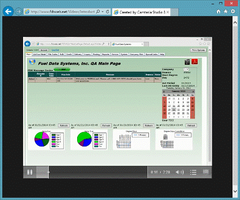This screenshot has height=200, width=240.
Task: Open browser tools gear icon
Action: click(233, 11)
